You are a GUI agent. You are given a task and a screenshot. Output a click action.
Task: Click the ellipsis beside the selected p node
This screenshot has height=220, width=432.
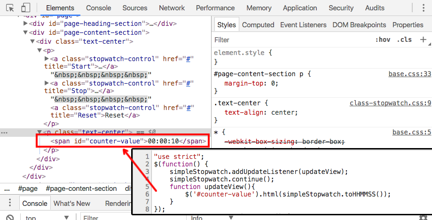[4, 133]
